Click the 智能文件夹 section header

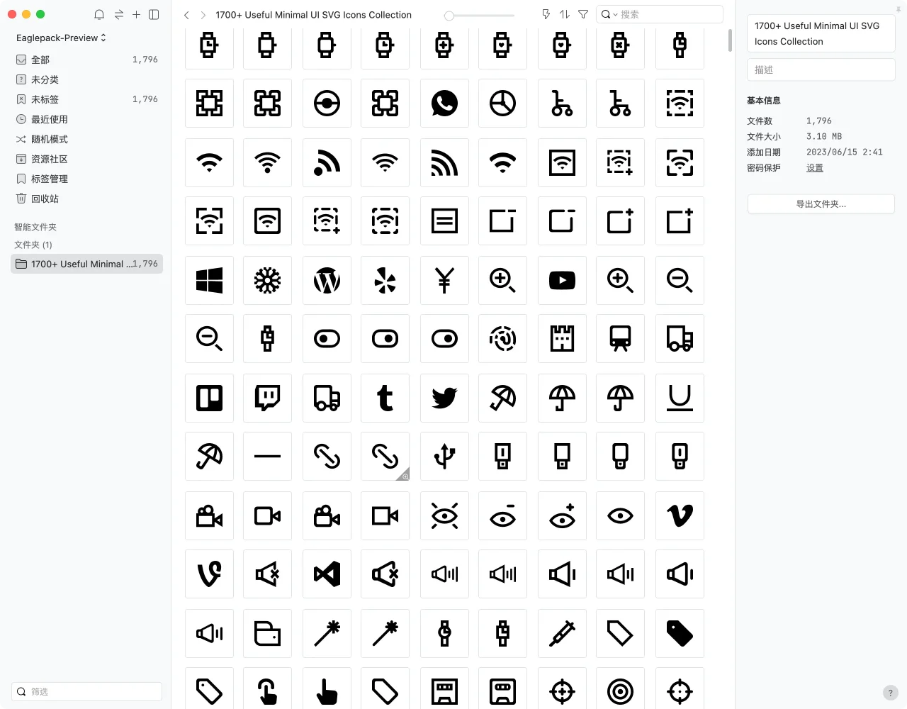[35, 227]
